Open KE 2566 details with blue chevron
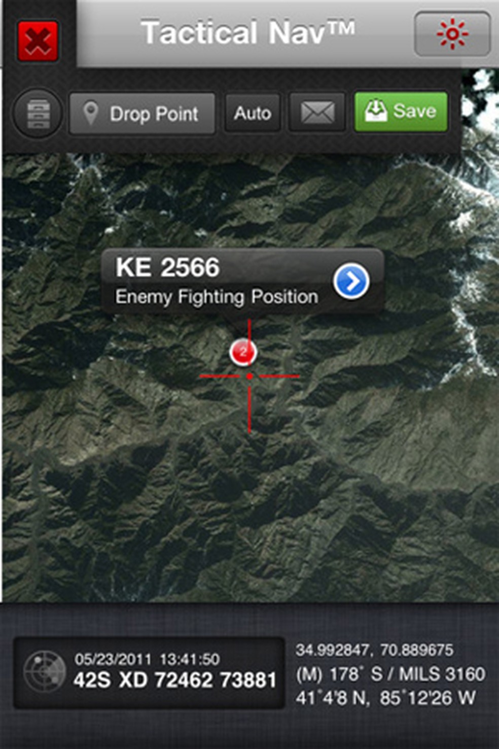Image resolution: width=499 pixels, height=749 pixels. pyautogui.click(x=351, y=281)
